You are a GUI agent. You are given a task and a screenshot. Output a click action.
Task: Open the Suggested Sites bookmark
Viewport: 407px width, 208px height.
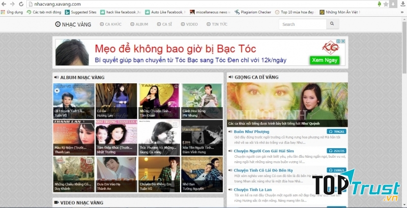pos(81,12)
